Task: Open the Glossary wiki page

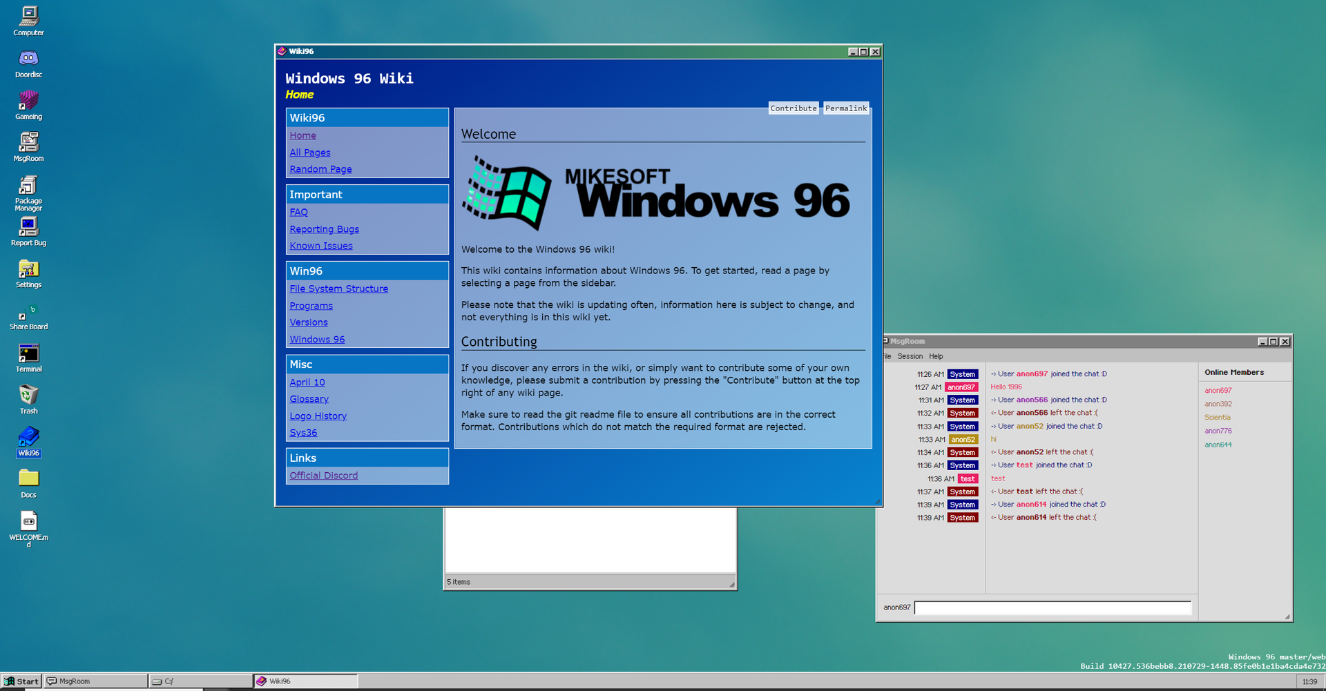Action: coord(309,398)
